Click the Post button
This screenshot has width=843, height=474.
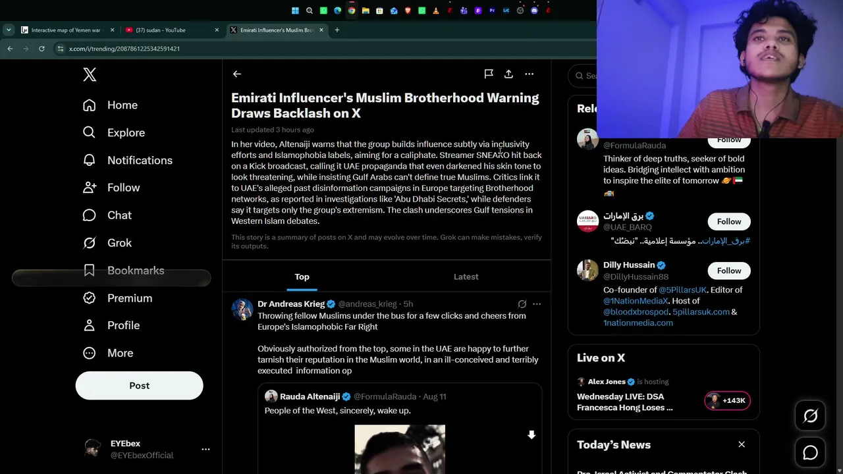click(139, 386)
